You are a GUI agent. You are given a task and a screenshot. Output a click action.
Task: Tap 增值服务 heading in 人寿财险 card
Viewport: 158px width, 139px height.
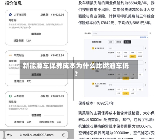click(x=36, y=115)
